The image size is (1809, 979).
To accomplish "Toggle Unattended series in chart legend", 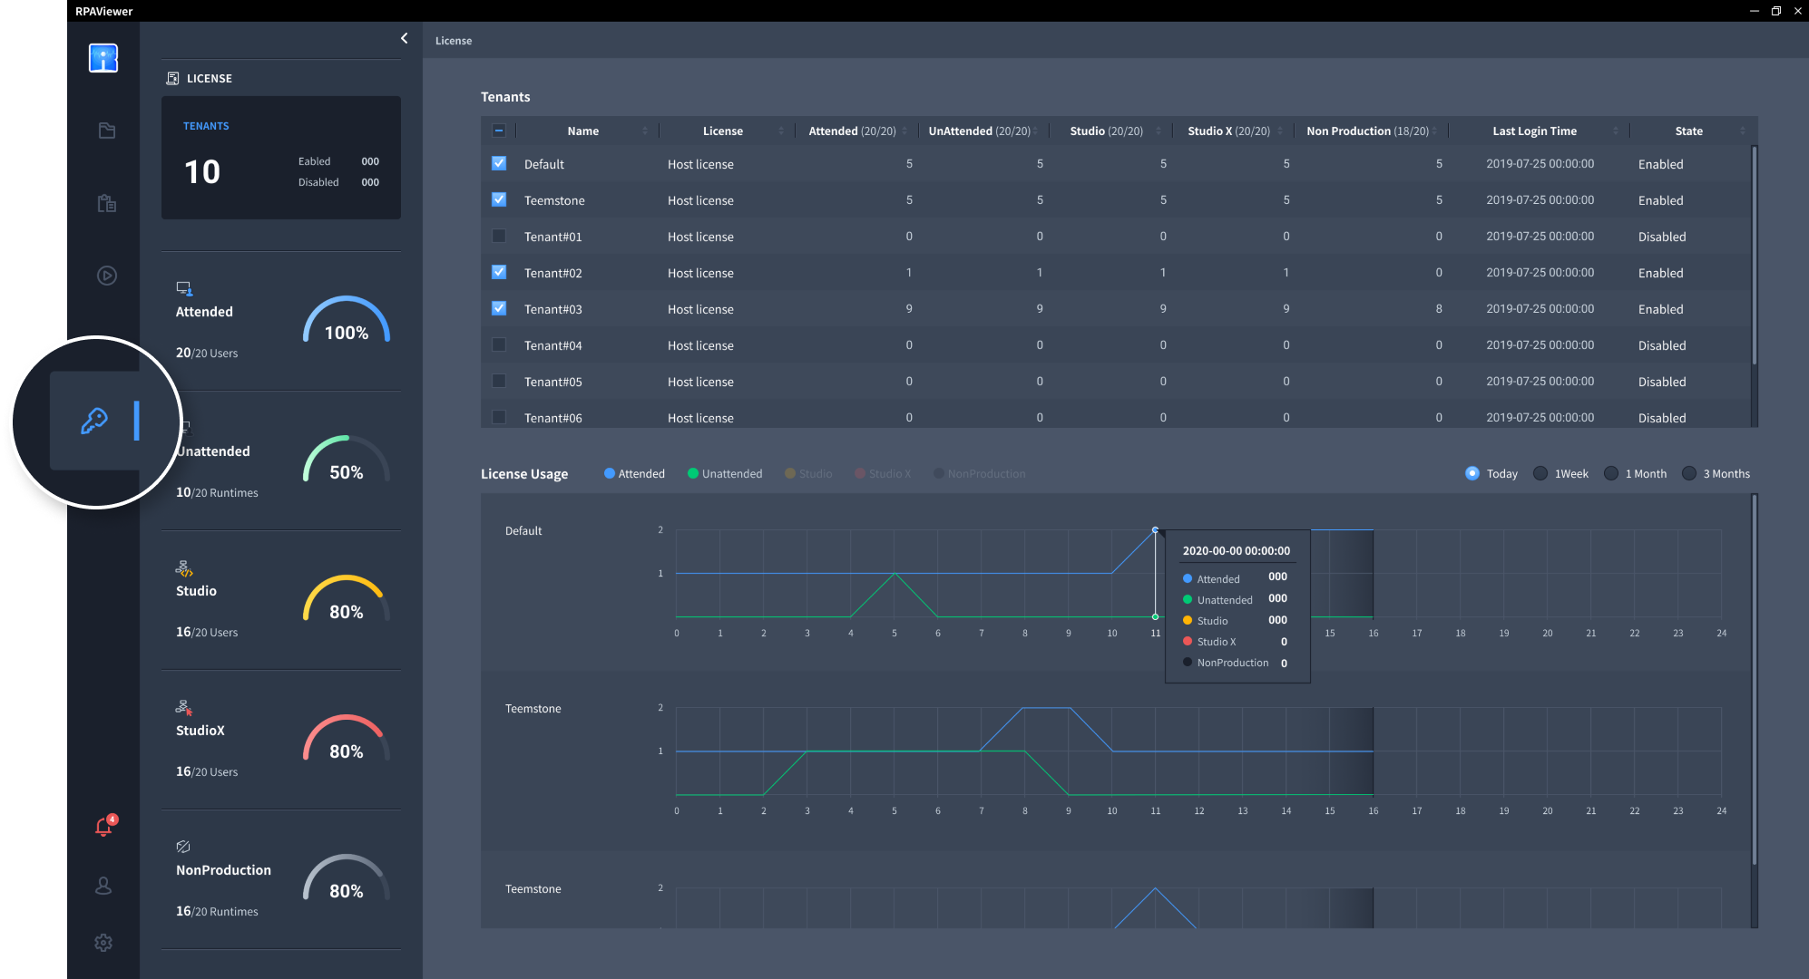I will pos(724,473).
